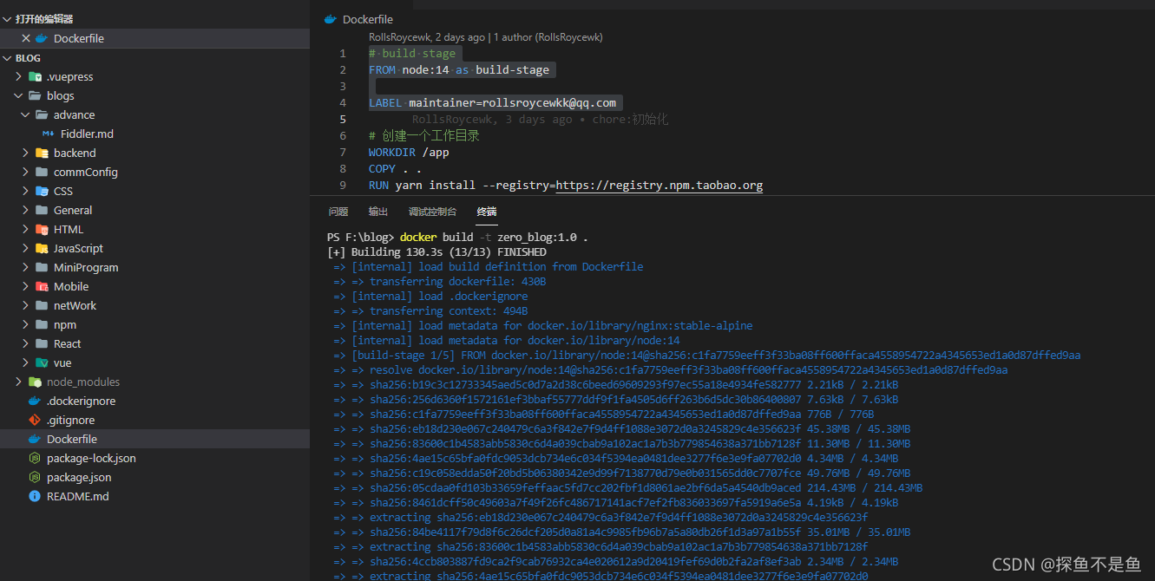The height and width of the screenshot is (581, 1155).
Task: Expand the node_modules folder chevron
Action: coord(19,382)
